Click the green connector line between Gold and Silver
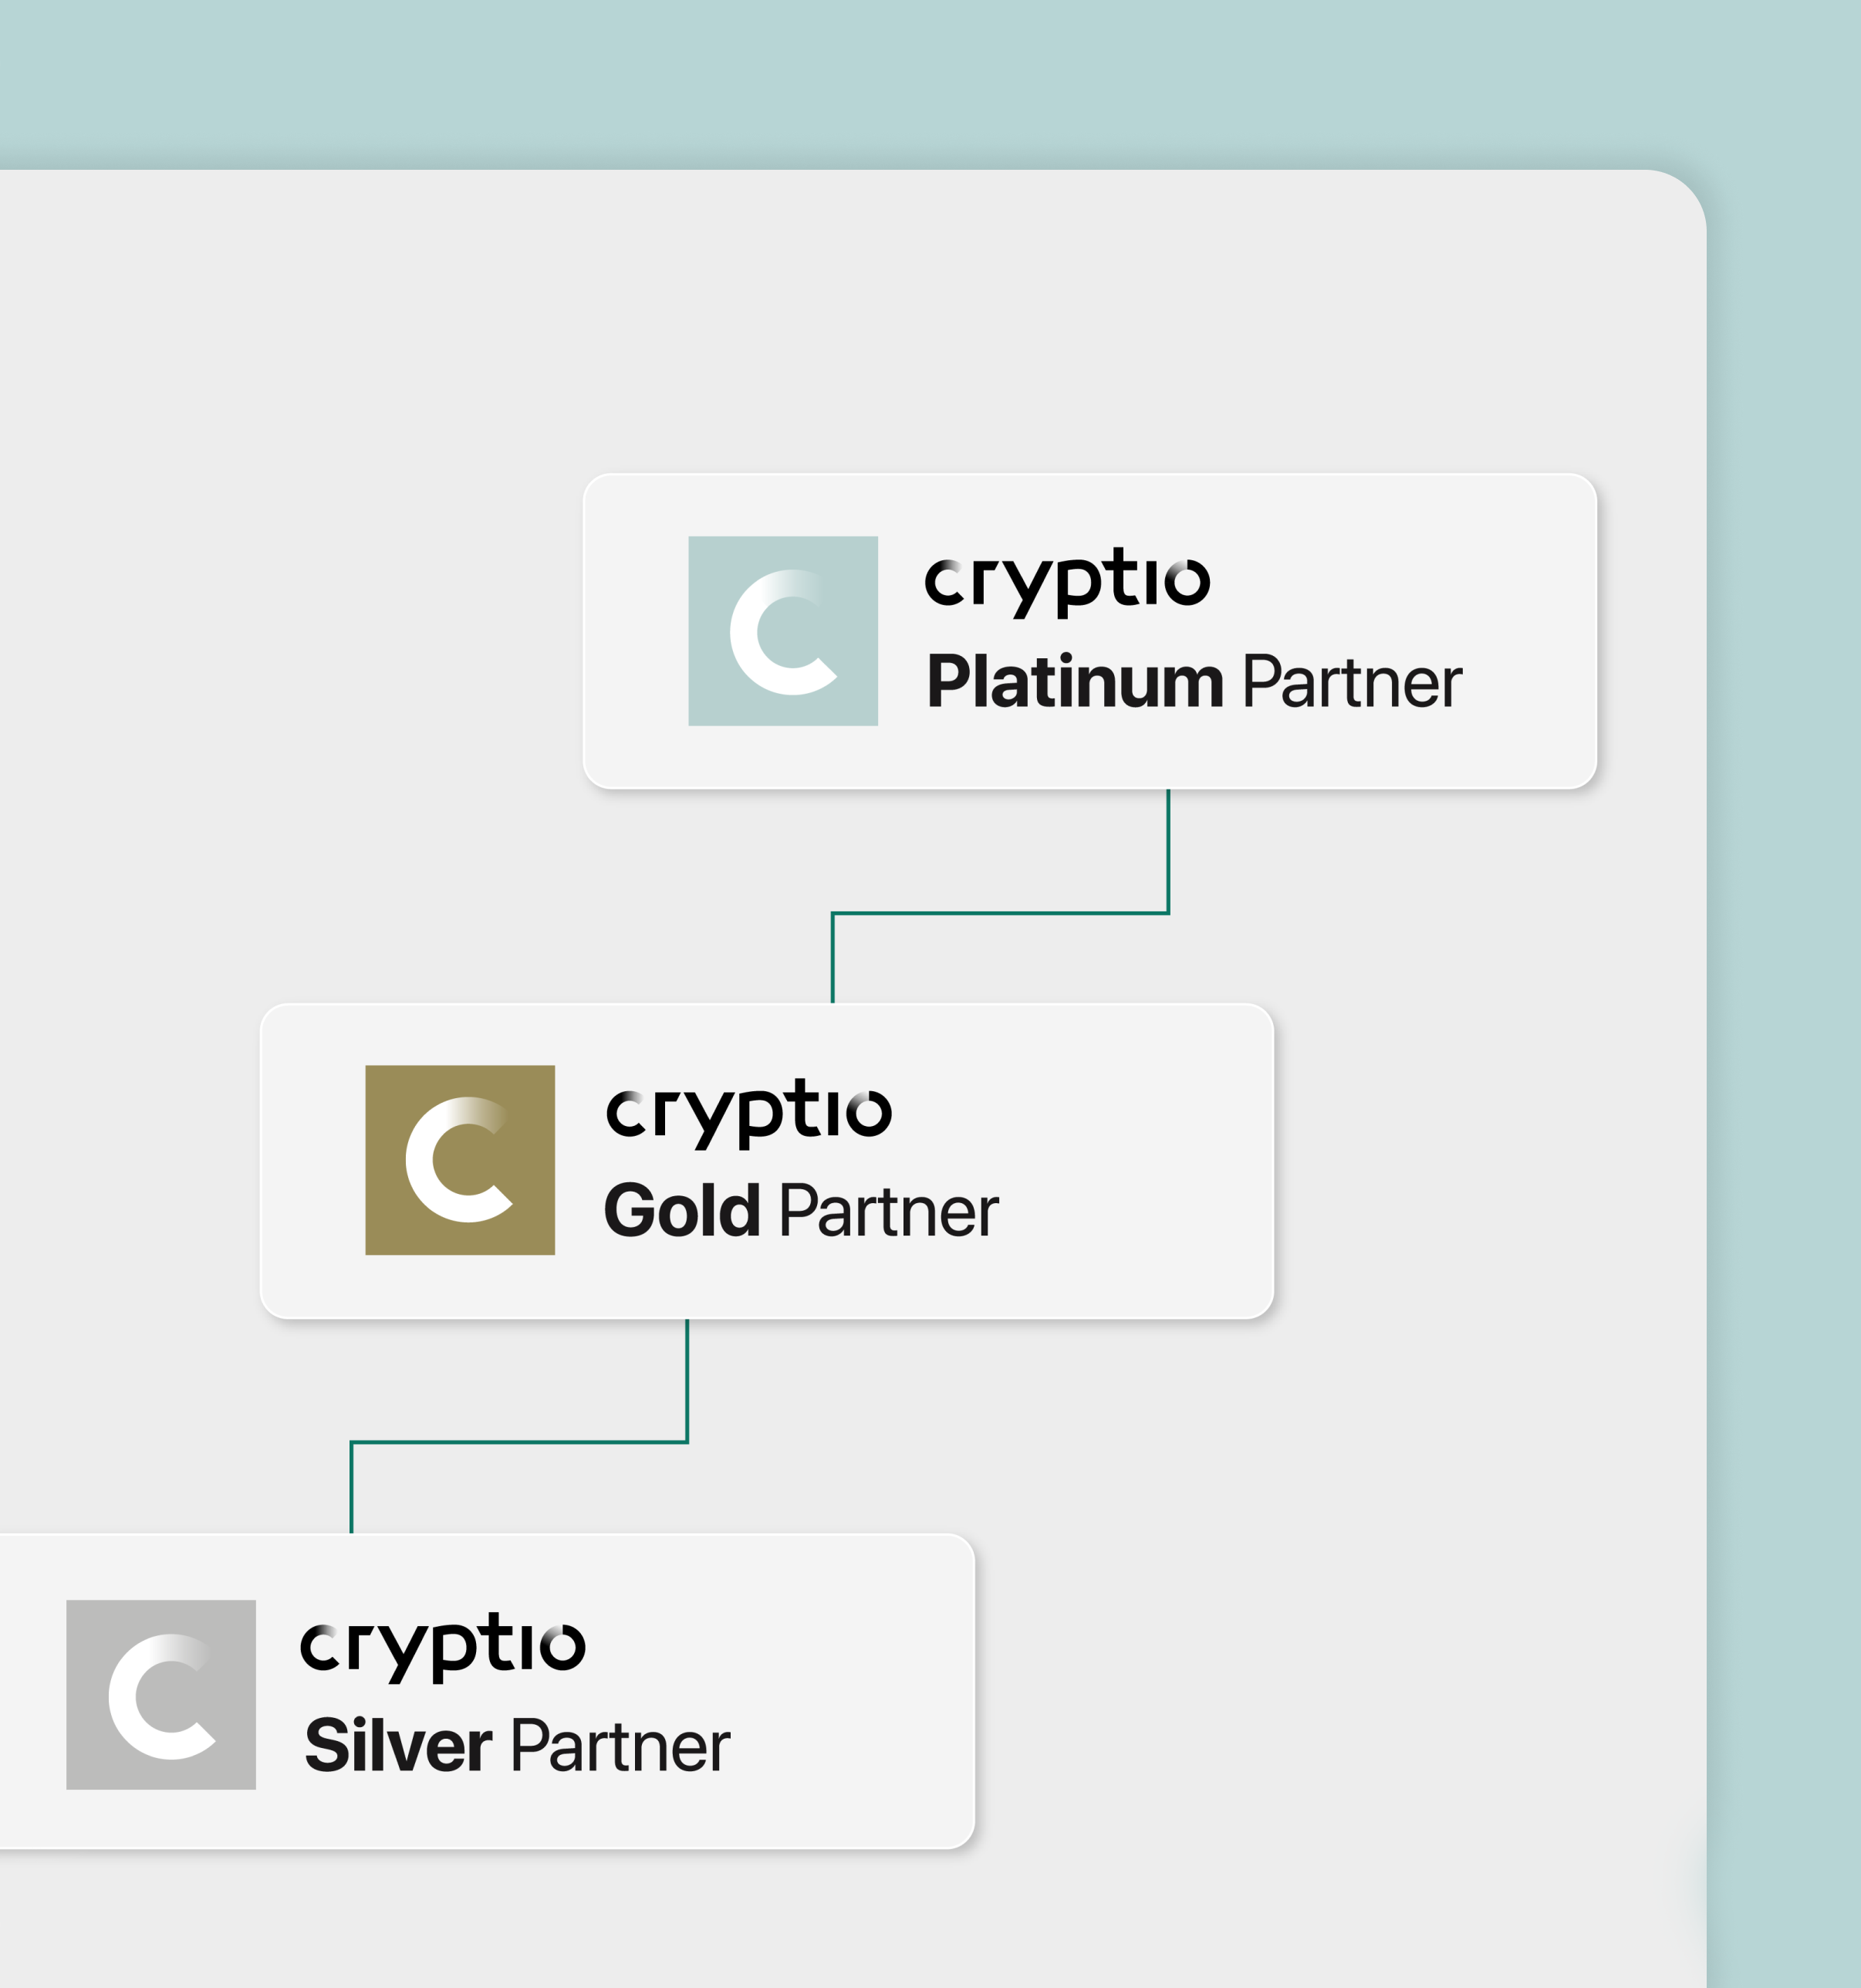Viewport: 1861px width, 1988px height. point(520,1442)
